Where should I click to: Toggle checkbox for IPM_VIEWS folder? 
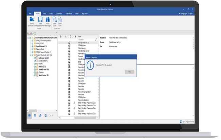33,43
